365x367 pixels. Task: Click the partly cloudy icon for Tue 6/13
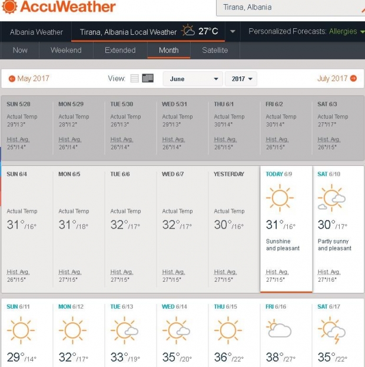coord(124,331)
